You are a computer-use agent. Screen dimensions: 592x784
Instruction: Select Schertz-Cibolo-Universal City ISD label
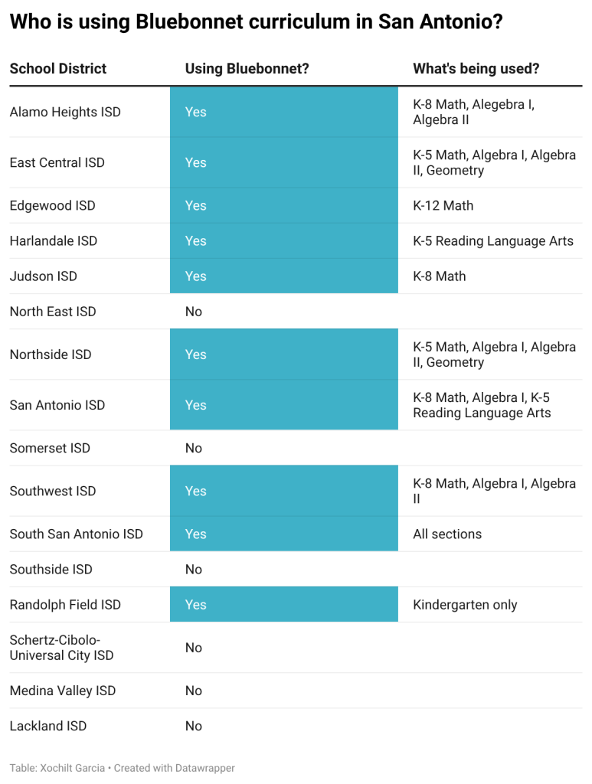coord(61,648)
